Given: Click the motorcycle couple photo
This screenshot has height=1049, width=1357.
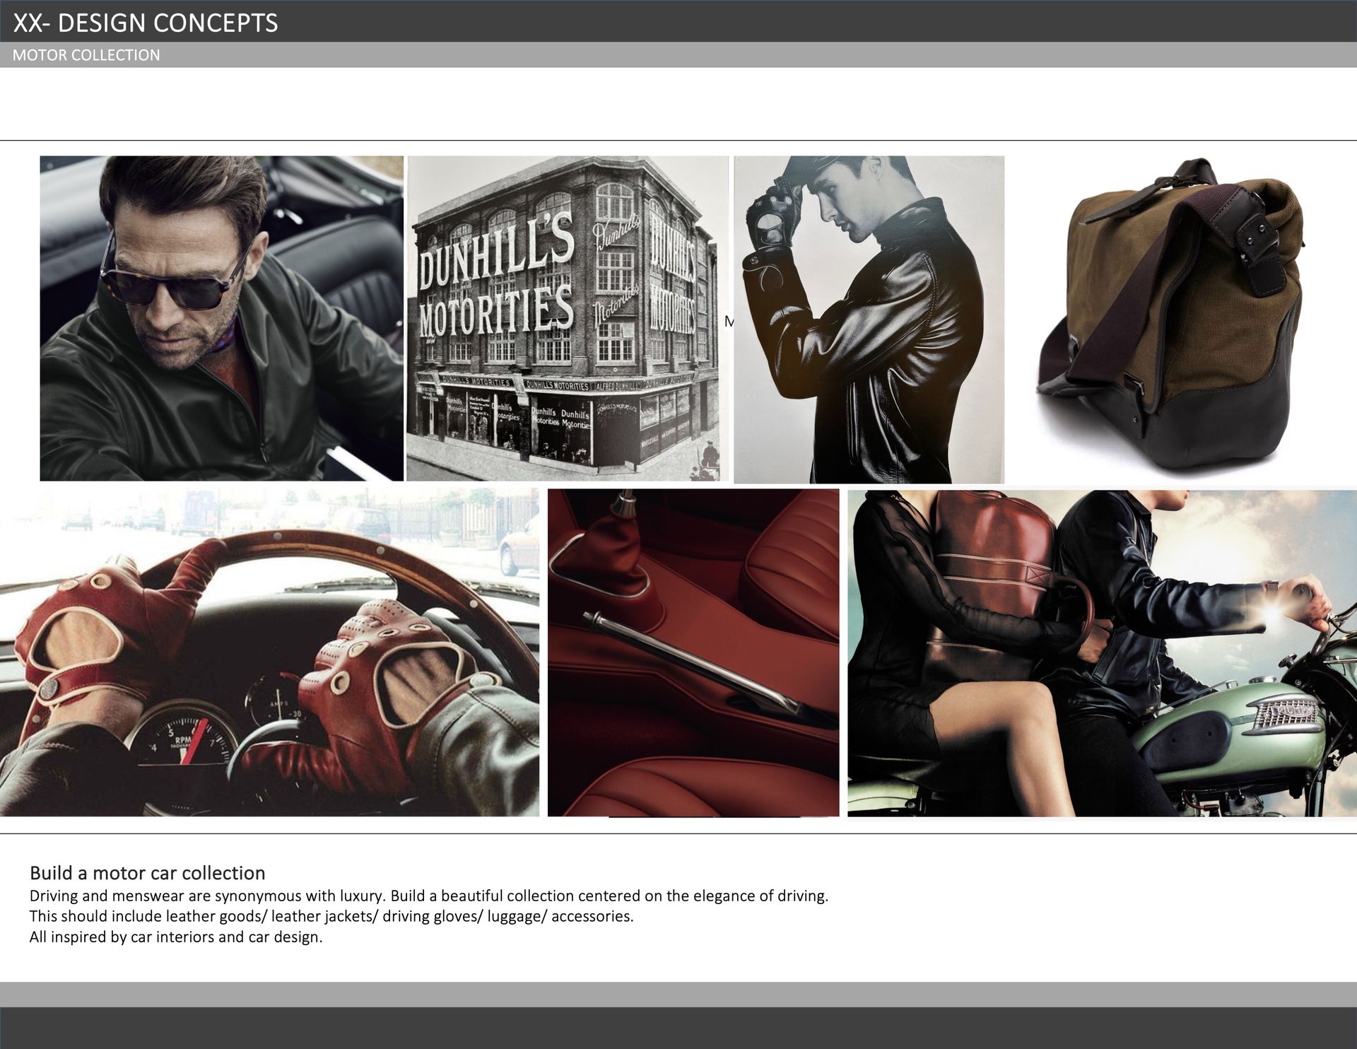Looking at the screenshot, I should click(x=1101, y=652).
